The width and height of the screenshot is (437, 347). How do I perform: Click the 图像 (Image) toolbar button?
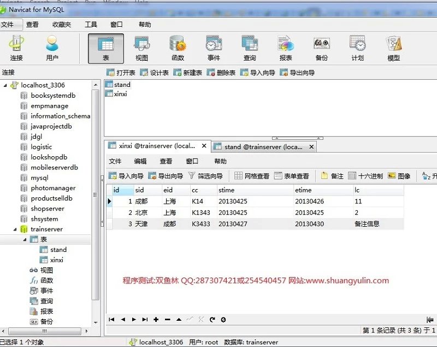(399, 176)
